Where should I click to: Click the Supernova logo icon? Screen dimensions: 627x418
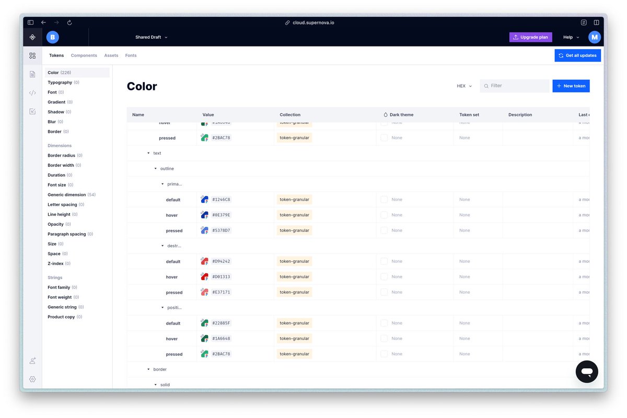(x=32, y=37)
